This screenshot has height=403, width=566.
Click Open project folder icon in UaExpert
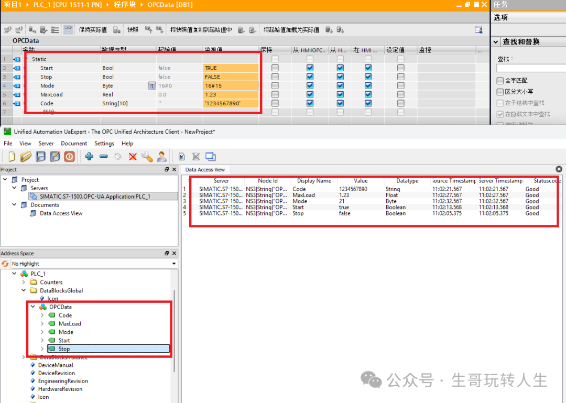click(x=26, y=156)
